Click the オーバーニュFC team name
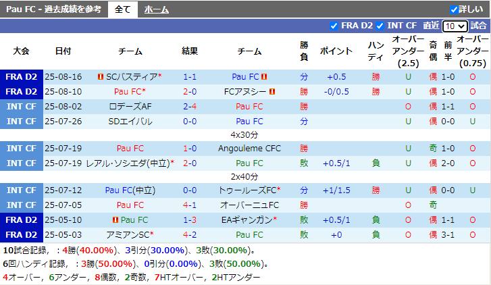491x285 pixels. click(x=250, y=205)
